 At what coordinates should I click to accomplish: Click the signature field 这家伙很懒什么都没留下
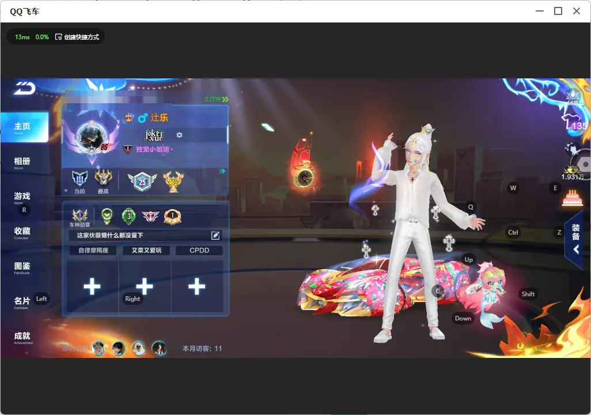(145, 235)
